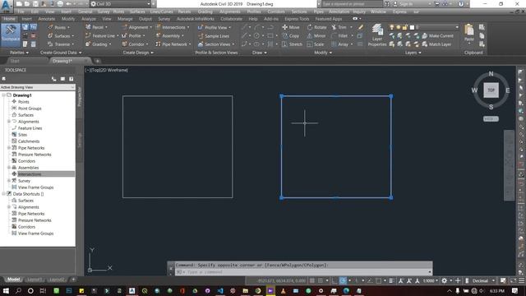The height and width of the screenshot is (296, 526).
Task: Toggle ortho mode in status bar
Action: 335,280
